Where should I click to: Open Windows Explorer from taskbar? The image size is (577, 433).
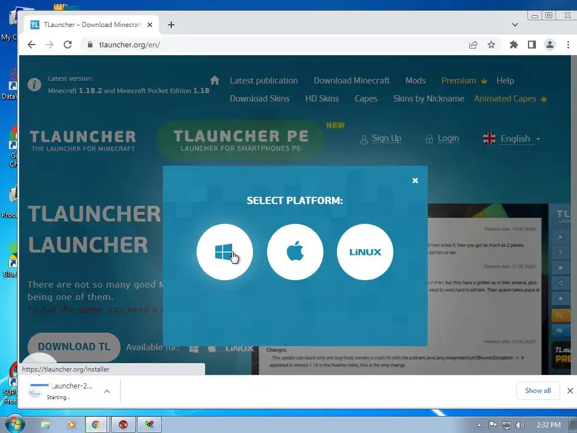point(46,425)
